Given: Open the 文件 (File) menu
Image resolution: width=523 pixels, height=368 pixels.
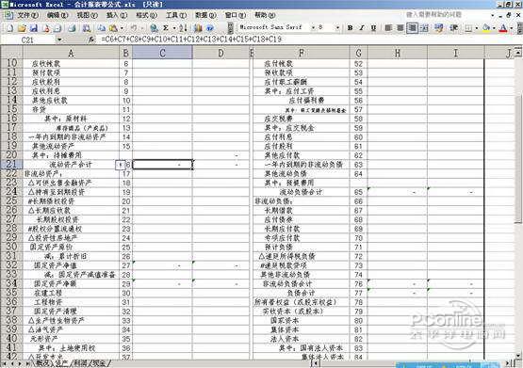Looking at the screenshot, I should click(x=27, y=15).
